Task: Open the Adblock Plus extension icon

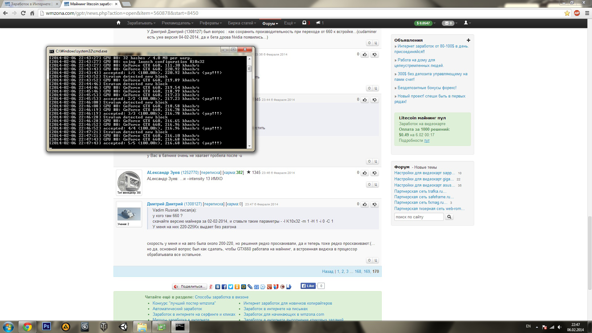Action: [x=577, y=13]
